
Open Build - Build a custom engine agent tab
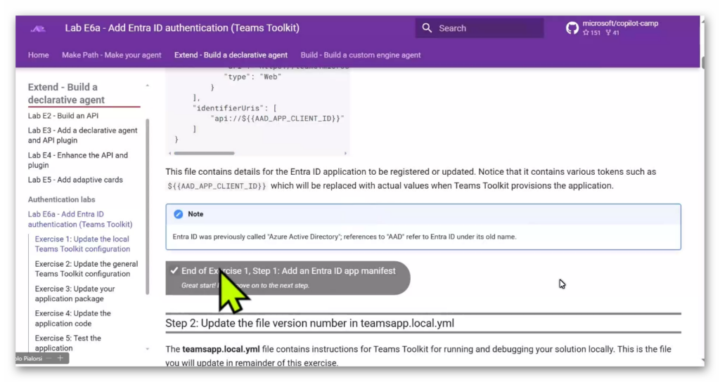[x=361, y=55]
